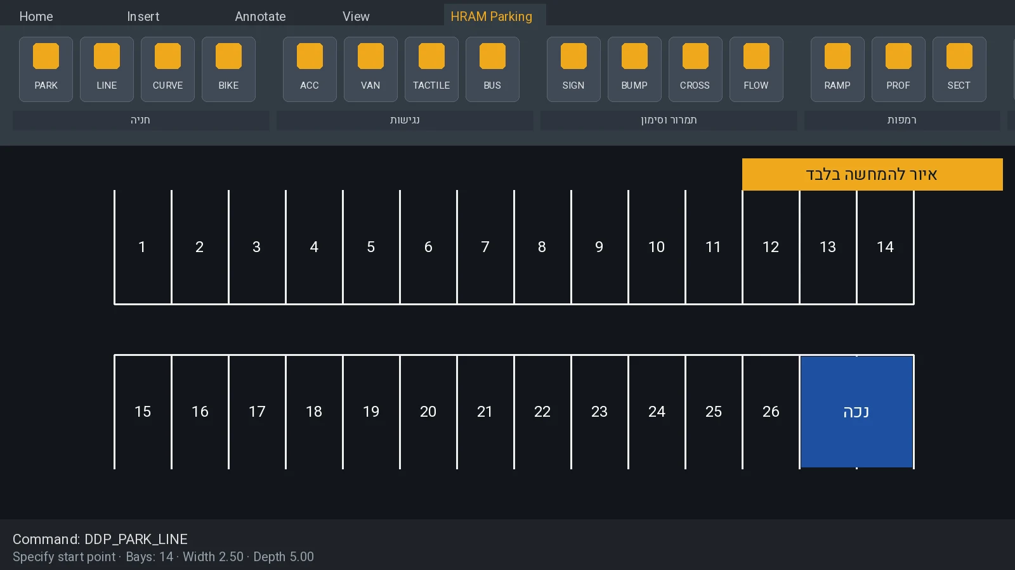Click the PROF profile tool
Screen dimensions: 1015x570
click(898, 69)
